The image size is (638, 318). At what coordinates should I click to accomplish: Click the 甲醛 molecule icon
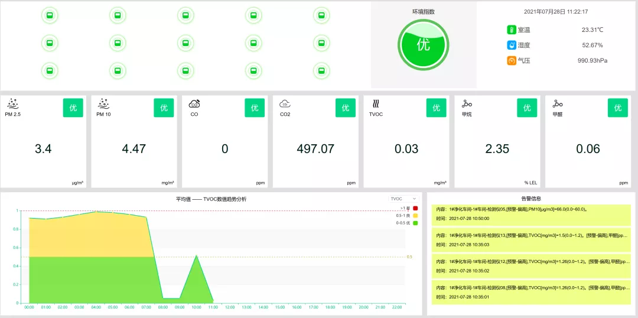558,104
